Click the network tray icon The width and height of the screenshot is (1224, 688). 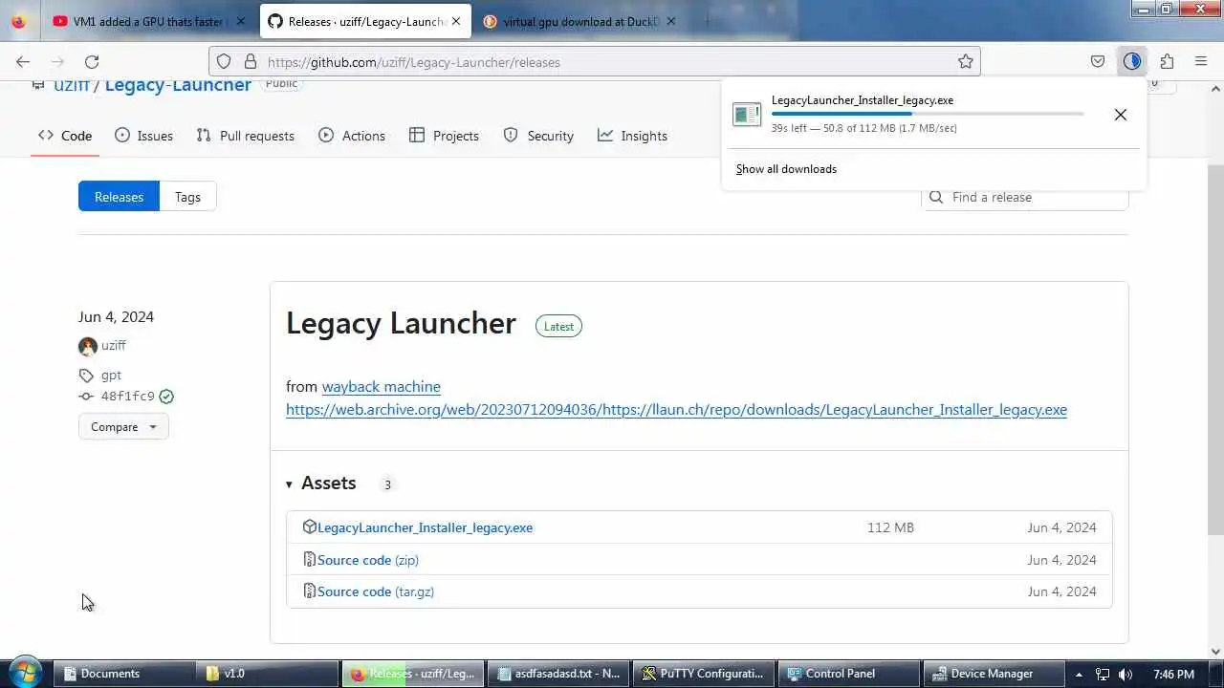pyautogui.click(x=1102, y=675)
